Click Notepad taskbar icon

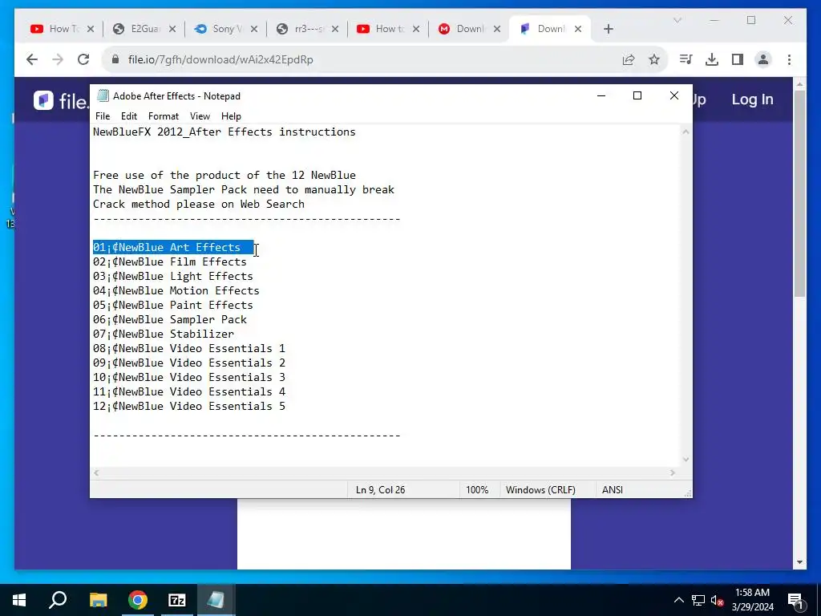(216, 600)
